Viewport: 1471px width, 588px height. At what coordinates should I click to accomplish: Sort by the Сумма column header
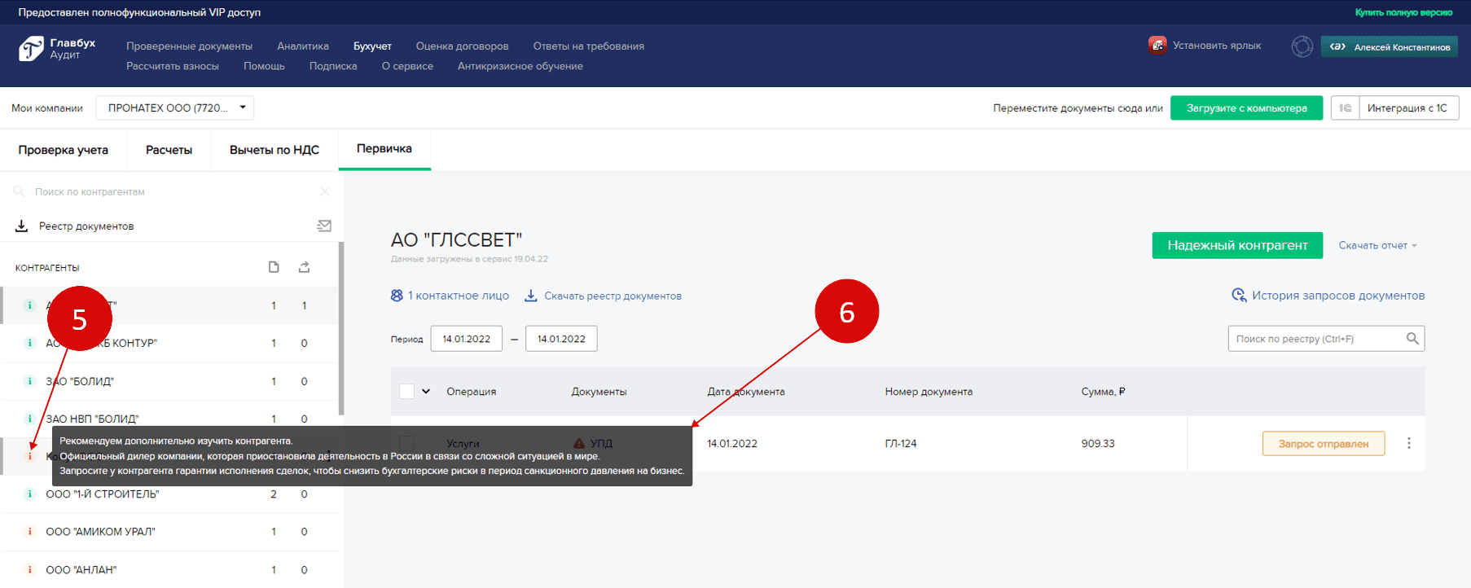tap(1103, 391)
